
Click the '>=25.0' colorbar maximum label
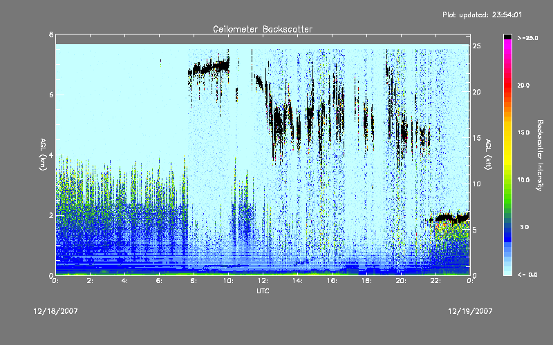528,38
